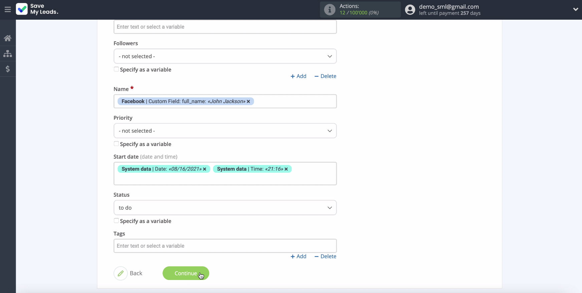
Task: Expand the account menu chevron
Action: point(575,9)
